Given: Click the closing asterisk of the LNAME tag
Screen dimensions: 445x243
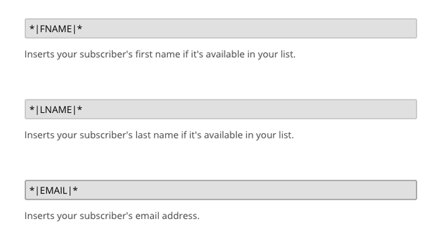Looking at the screenshot, I should [79, 108].
